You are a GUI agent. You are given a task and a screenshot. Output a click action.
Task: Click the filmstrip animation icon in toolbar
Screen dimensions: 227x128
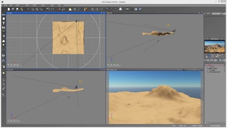click(x=127, y=9)
